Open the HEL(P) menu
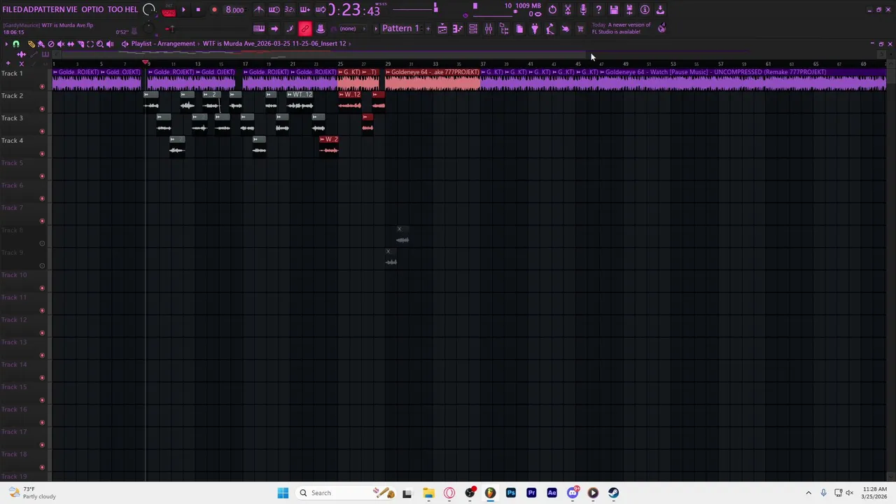896x504 pixels. pos(132,10)
